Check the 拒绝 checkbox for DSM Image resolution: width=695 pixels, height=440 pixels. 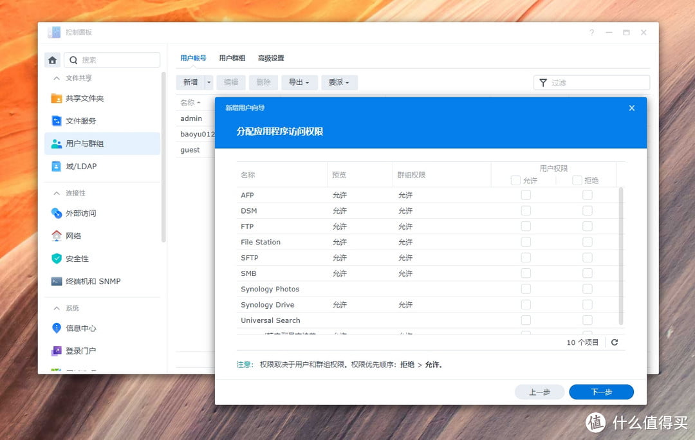coord(588,210)
